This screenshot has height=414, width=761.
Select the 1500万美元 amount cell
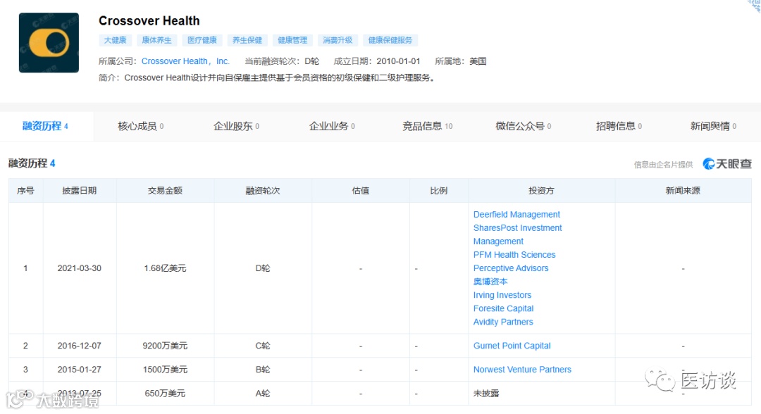(165, 370)
